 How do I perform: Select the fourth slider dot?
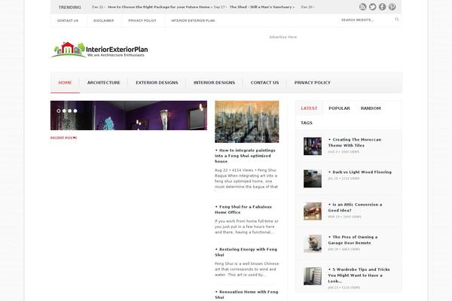pos(75,111)
